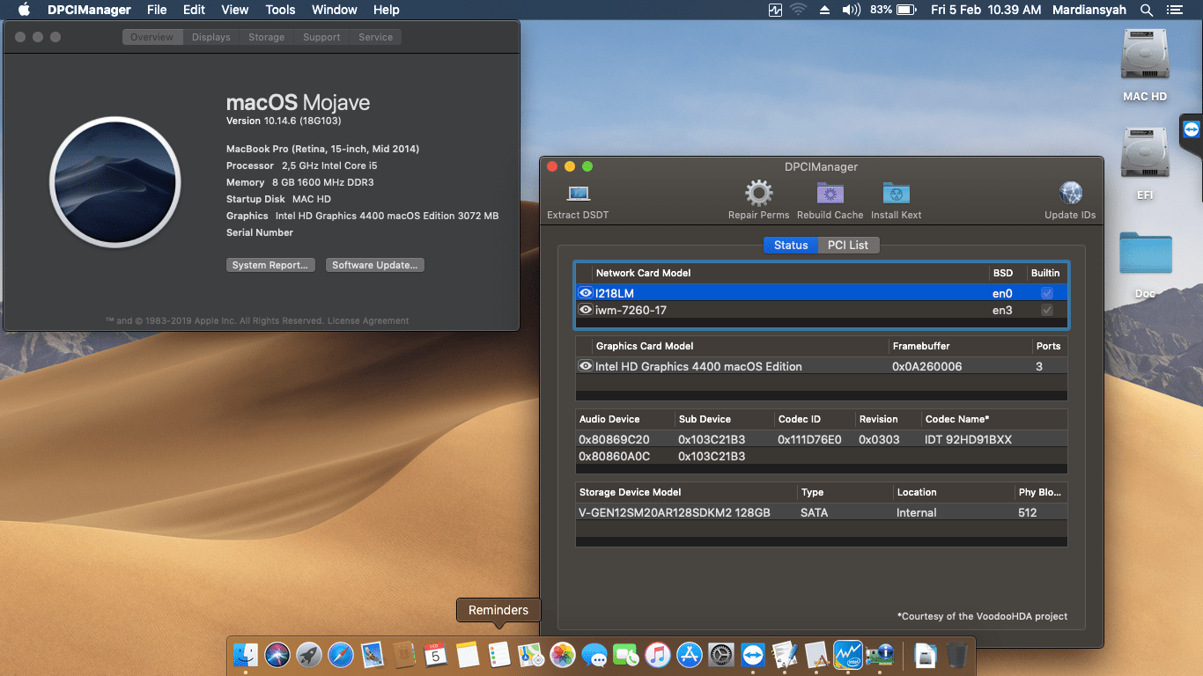Image resolution: width=1203 pixels, height=676 pixels.
Task: Open Finder from the dock
Action: (246, 654)
